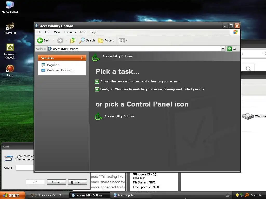266x199 pixels.
Task: Click the security shield tray icon
Action: point(237,195)
